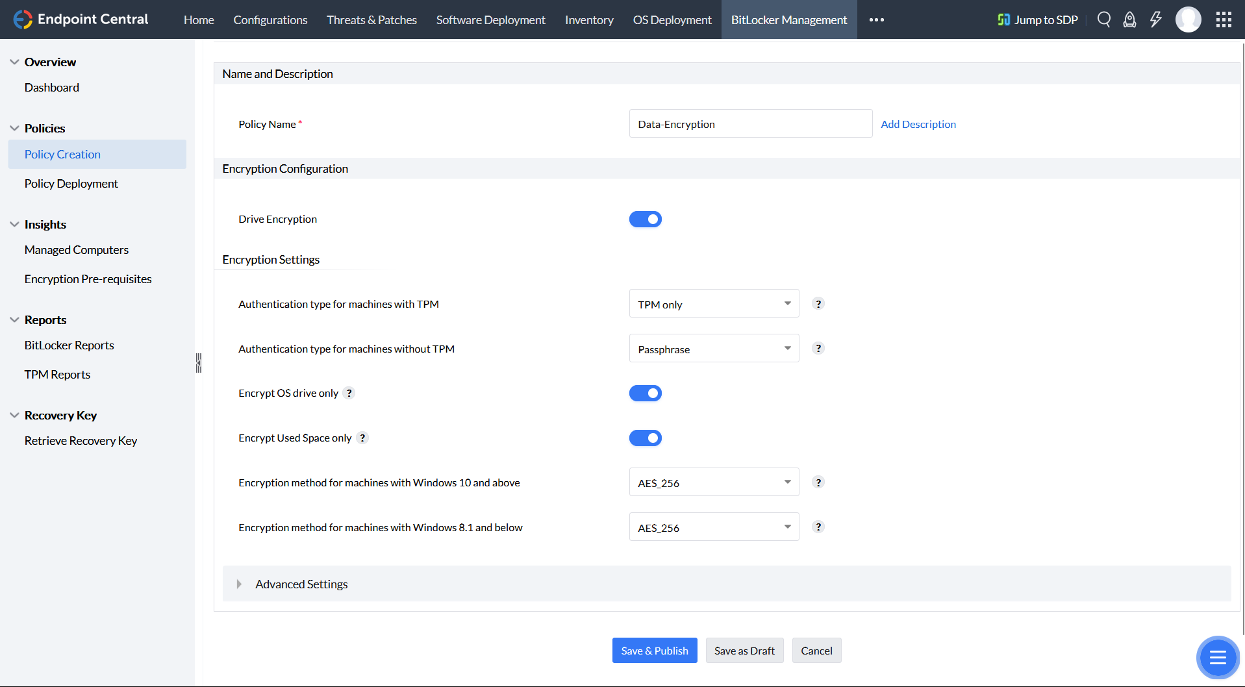Click the quick actions lightning icon
The height and width of the screenshot is (687, 1245).
tap(1155, 19)
